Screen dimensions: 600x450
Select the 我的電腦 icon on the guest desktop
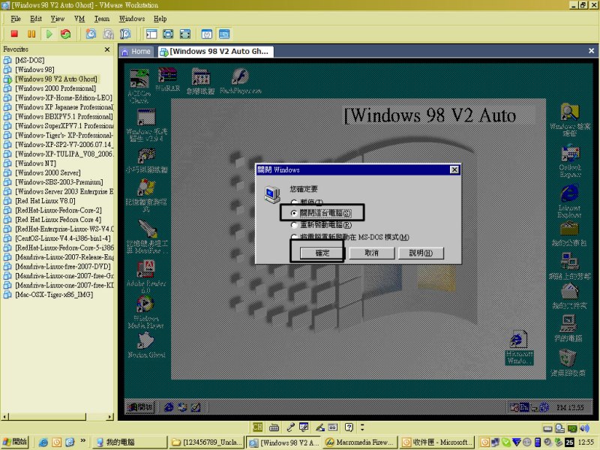pos(568,328)
